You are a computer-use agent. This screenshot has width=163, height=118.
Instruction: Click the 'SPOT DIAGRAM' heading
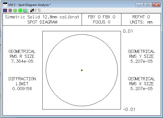point(42,22)
